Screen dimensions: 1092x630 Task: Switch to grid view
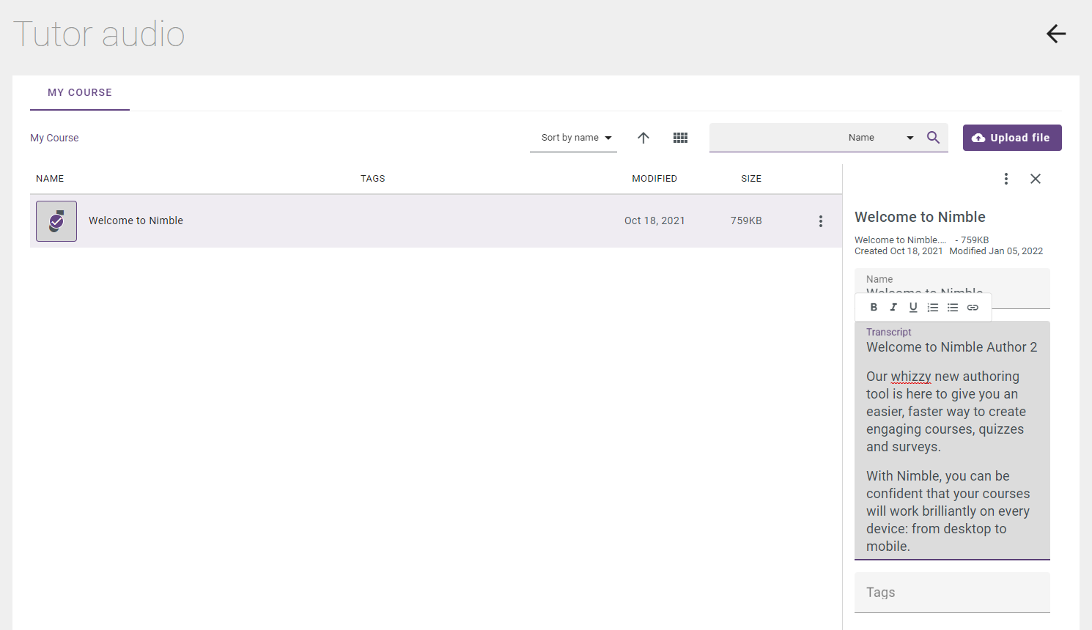click(680, 138)
